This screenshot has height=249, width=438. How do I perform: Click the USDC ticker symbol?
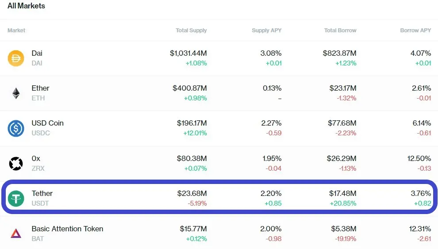coord(41,133)
